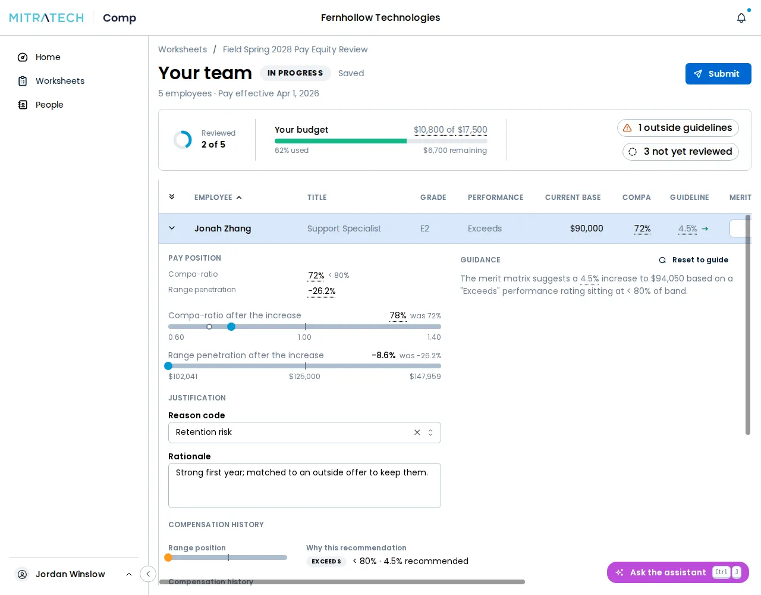Click the 72% compa value in Jonah's row
This screenshot has height=595, width=761.
642,228
